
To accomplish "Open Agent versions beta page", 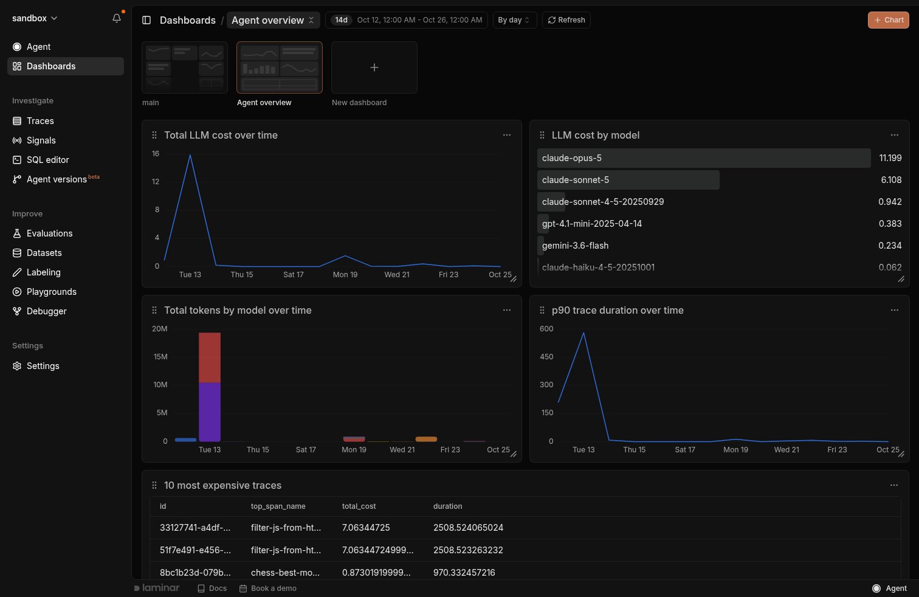I will coord(66,179).
